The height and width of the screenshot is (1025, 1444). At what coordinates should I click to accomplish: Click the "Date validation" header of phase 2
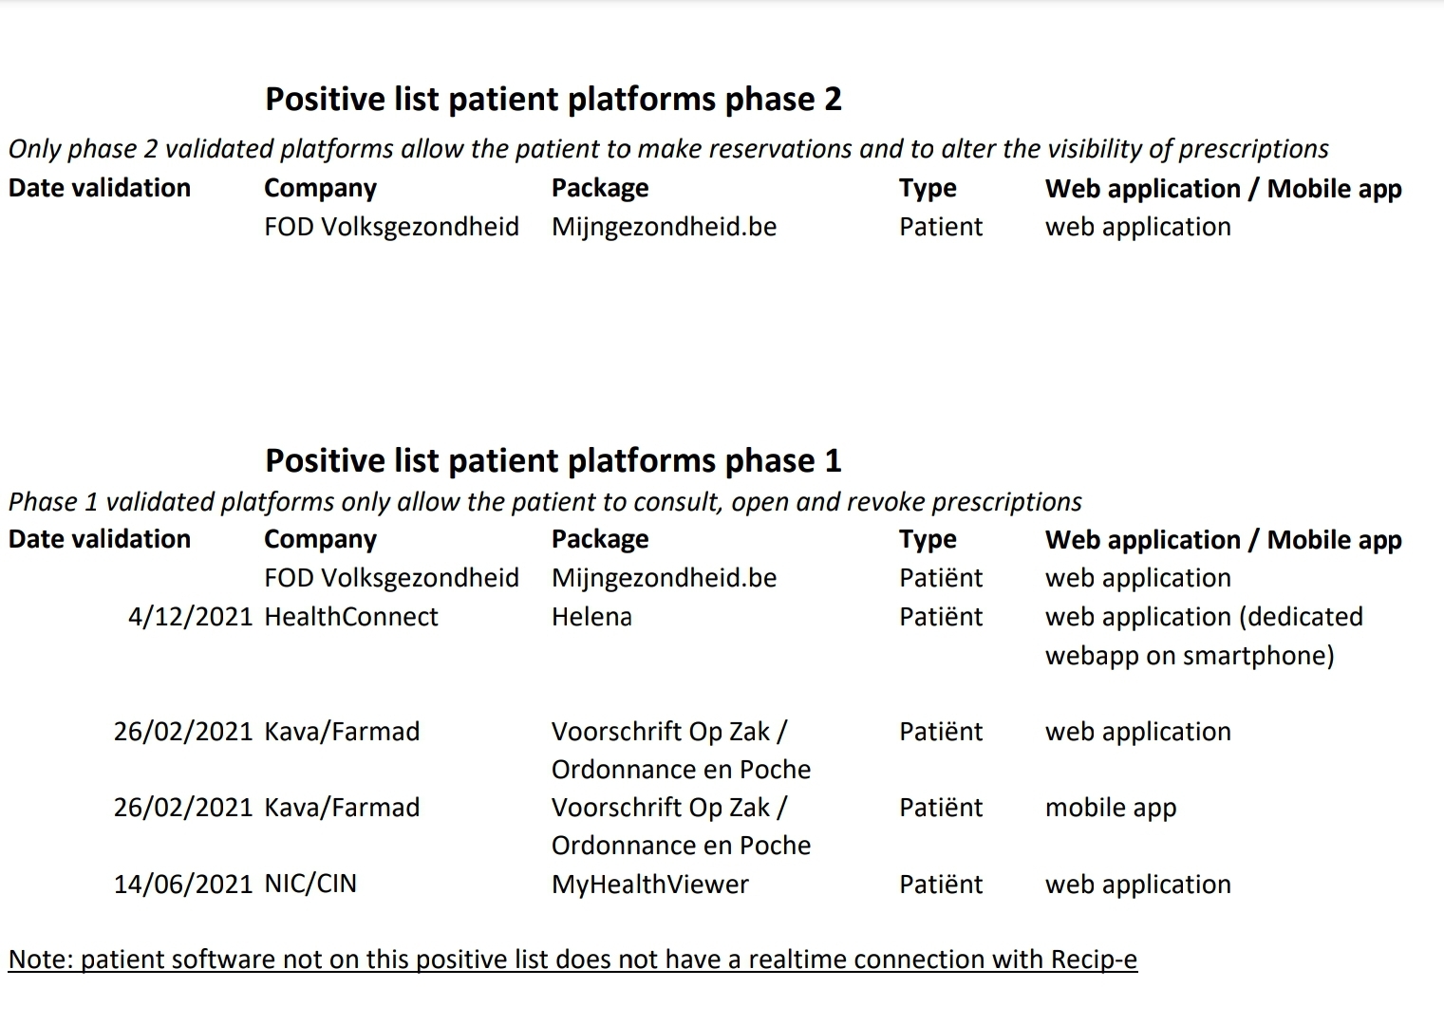tap(100, 188)
